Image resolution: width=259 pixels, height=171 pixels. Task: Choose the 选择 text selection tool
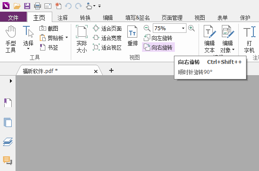pyautogui.click(x=28, y=36)
